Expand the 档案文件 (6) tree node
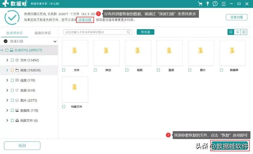The image size is (253, 154). point(7,120)
